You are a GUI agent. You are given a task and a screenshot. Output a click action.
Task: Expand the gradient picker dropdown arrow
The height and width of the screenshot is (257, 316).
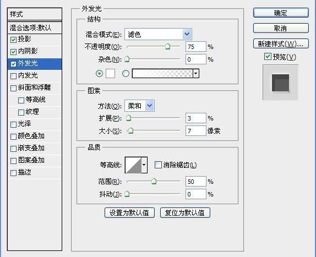[196, 73]
